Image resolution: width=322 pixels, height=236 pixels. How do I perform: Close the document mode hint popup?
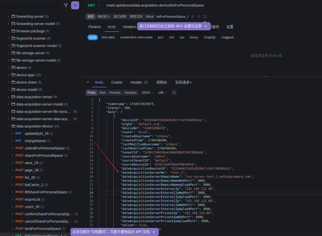pos(154,232)
